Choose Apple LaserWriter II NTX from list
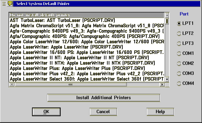The height and width of the screenshot is (123, 202). (x=87, y=63)
